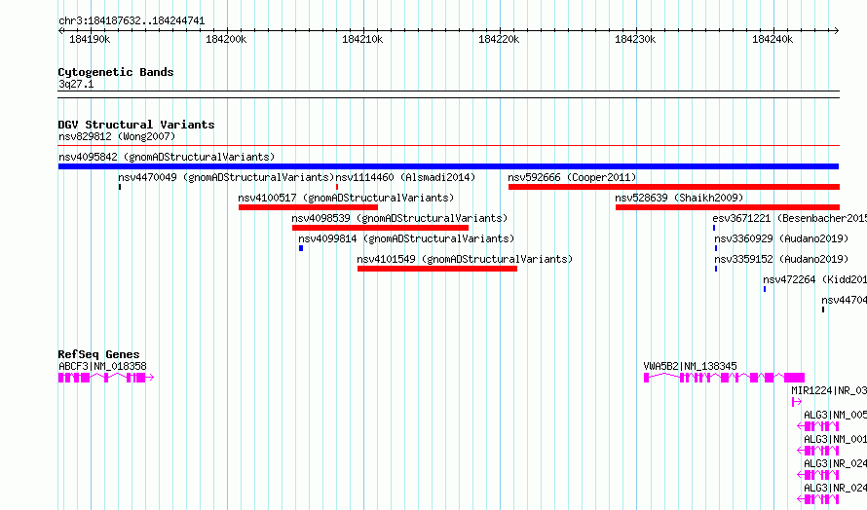Click the 184210k ruler label

coord(362,39)
